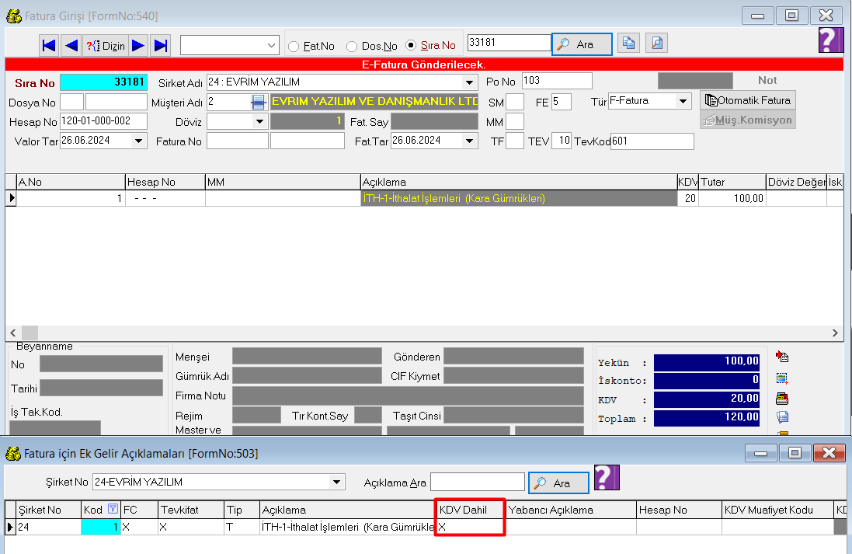
Task: Expand the Şirket No dropdown in lower window
Action: coord(337,482)
